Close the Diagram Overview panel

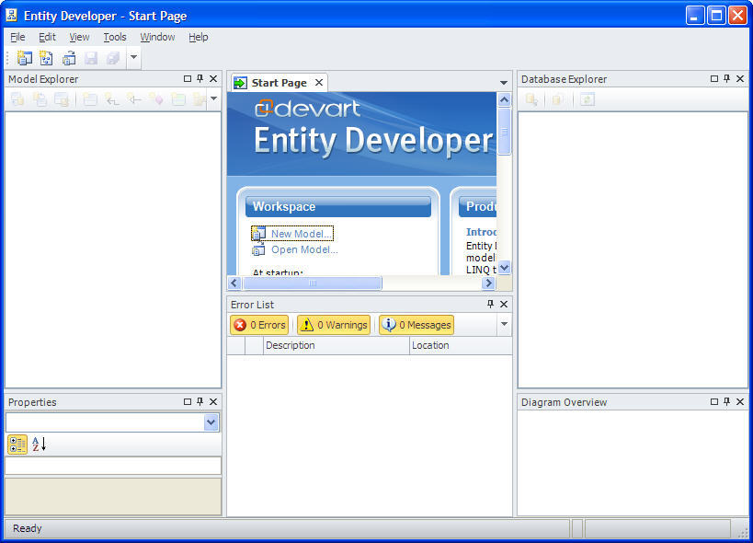point(740,401)
